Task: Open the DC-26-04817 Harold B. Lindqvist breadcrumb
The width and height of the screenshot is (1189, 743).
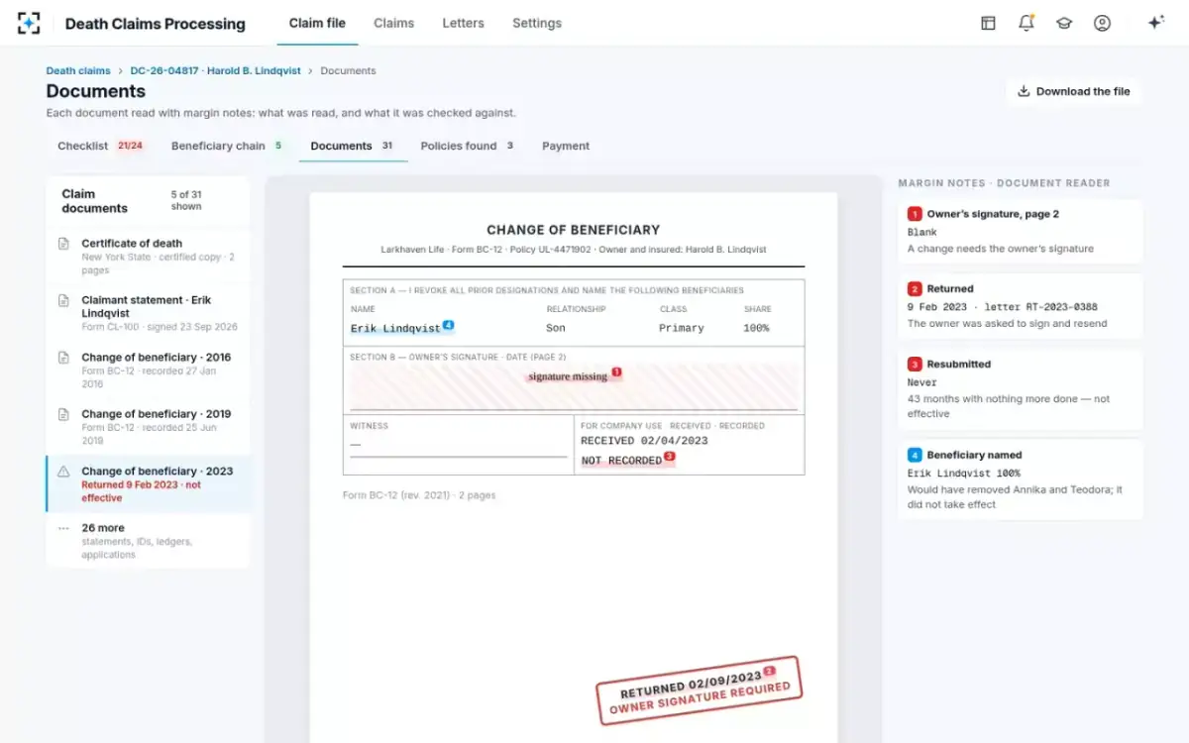Action: pyautogui.click(x=215, y=71)
